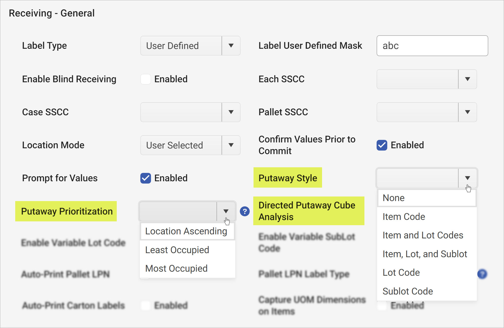Viewport: 504px width, 328px height.
Task: Select the Item, Lot, and Sublot option
Action: click(x=425, y=254)
